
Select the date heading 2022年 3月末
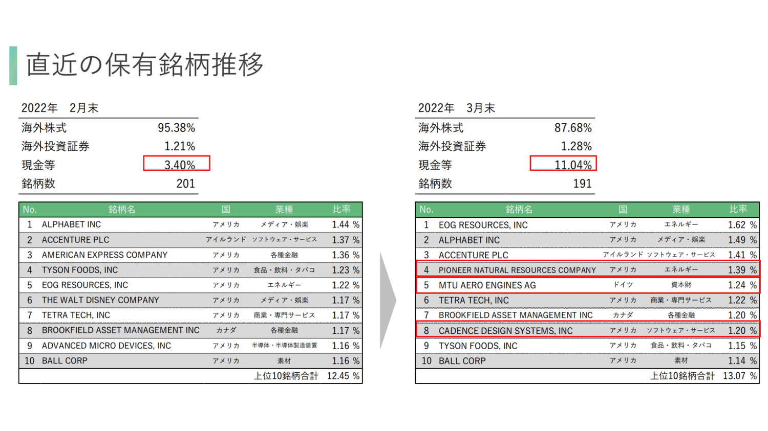tap(456, 108)
